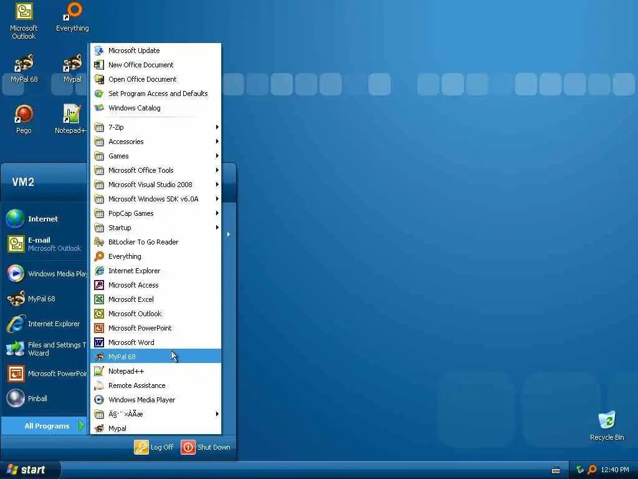
Task: Expand the PopCap Games submenu
Action: click(156, 213)
